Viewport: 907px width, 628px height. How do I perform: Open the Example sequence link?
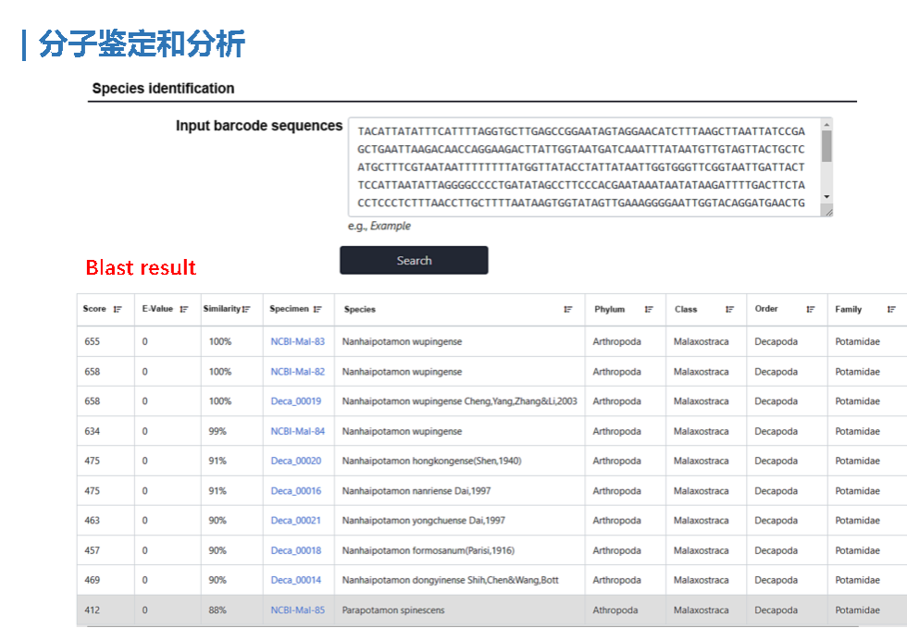pyautogui.click(x=390, y=227)
